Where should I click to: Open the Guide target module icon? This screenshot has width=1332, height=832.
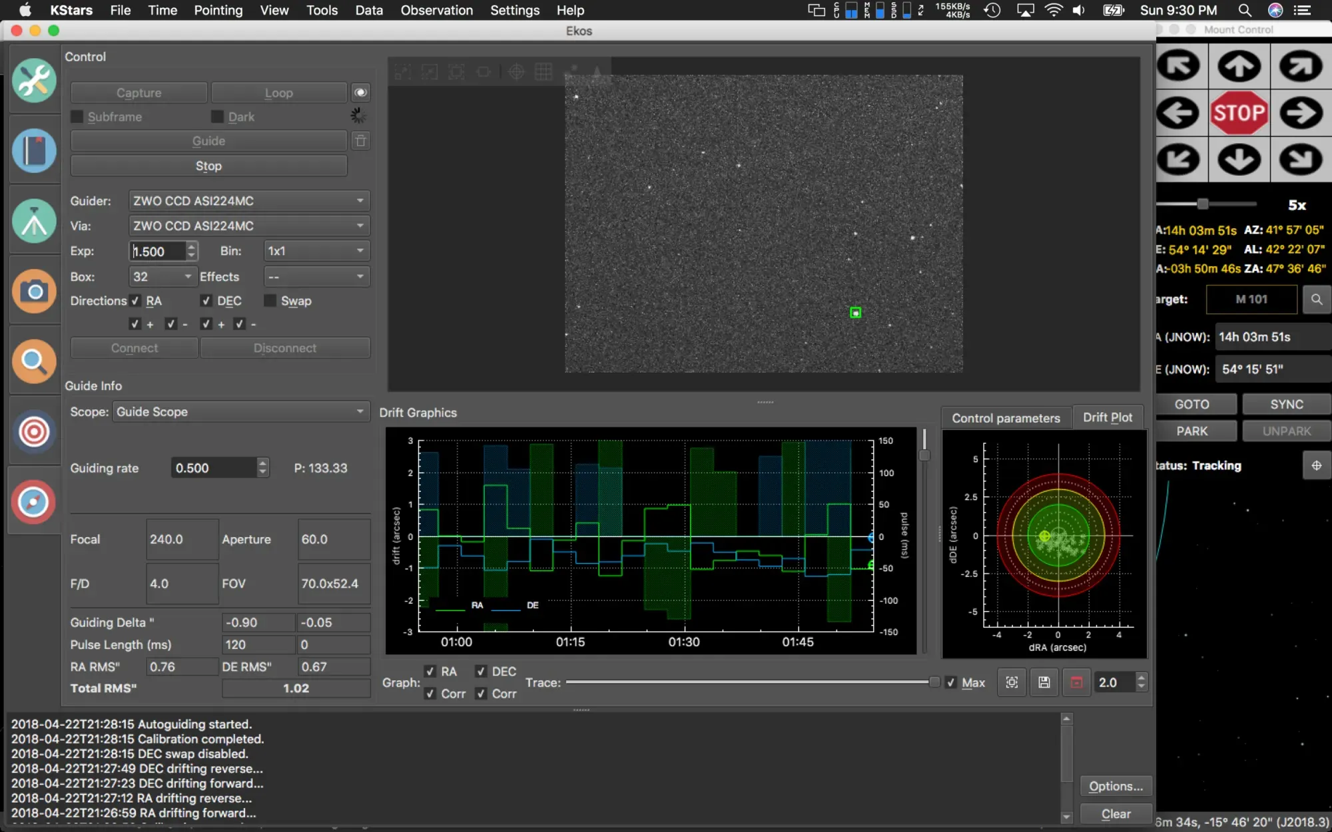[34, 432]
